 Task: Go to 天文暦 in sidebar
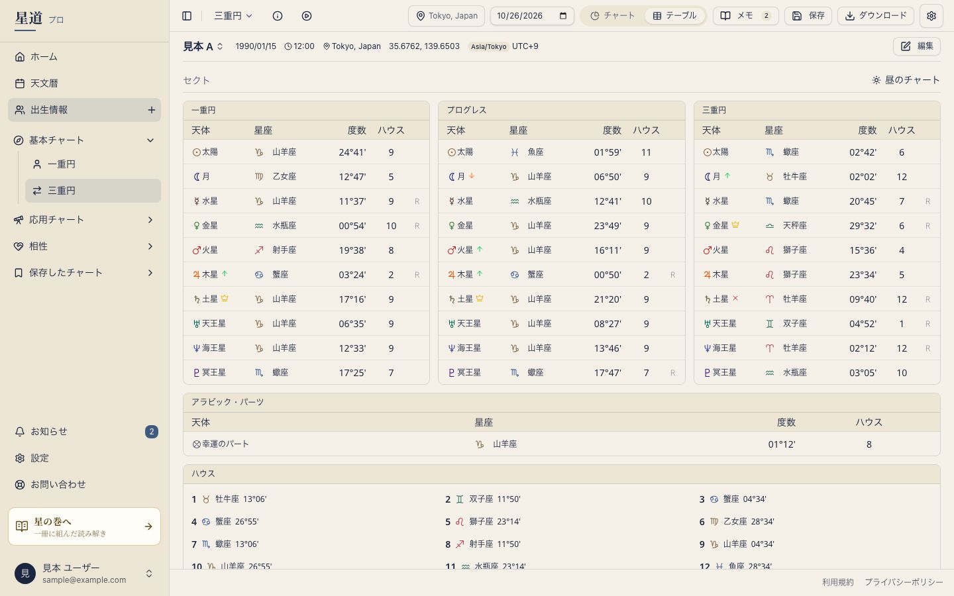click(84, 83)
